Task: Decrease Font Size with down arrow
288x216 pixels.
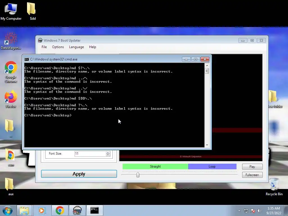Action: 108,155
